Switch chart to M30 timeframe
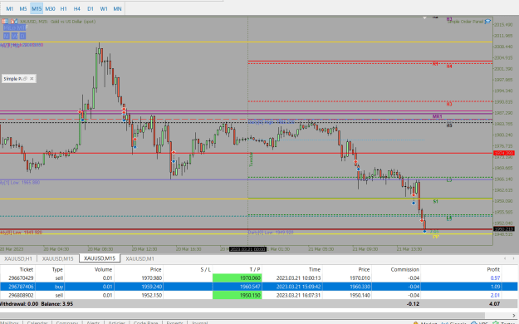 pyautogui.click(x=50, y=8)
